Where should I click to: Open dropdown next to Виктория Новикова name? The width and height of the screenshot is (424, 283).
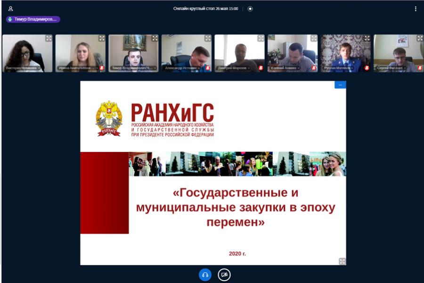tap(39, 68)
